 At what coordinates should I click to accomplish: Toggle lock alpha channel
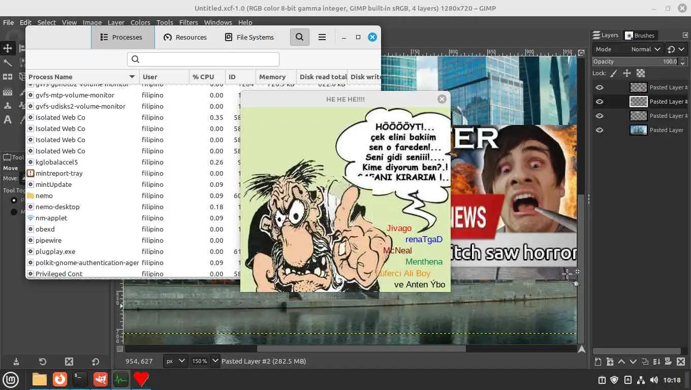(641, 73)
